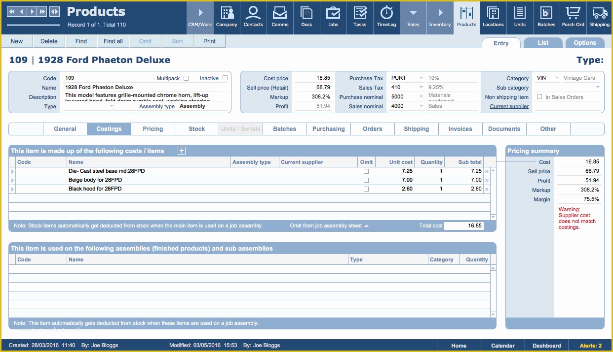Open the Locations module
The width and height of the screenshot is (613, 352).
pos(493,17)
